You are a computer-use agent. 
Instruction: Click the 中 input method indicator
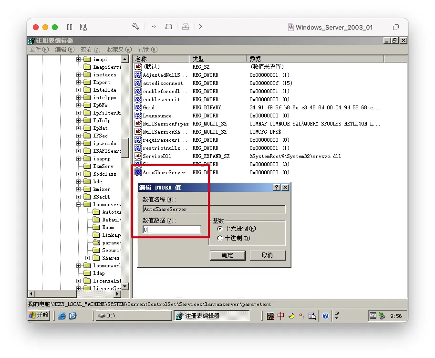click(x=281, y=316)
